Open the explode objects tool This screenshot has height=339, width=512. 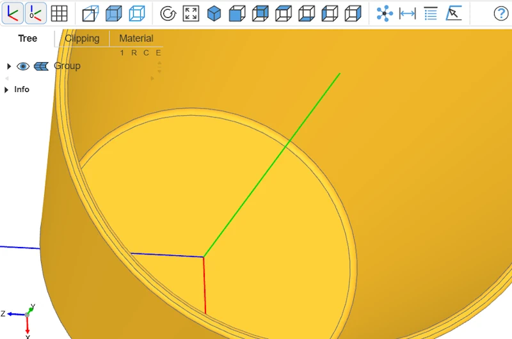tap(385, 13)
